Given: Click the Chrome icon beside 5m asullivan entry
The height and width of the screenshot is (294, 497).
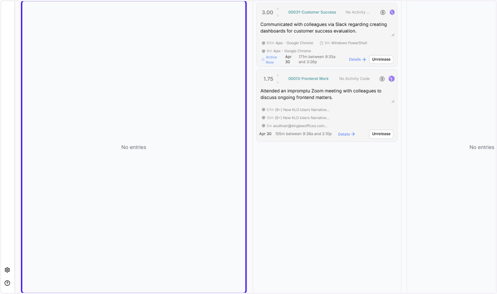Looking at the screenshot, I should click(x=263, y=126).
